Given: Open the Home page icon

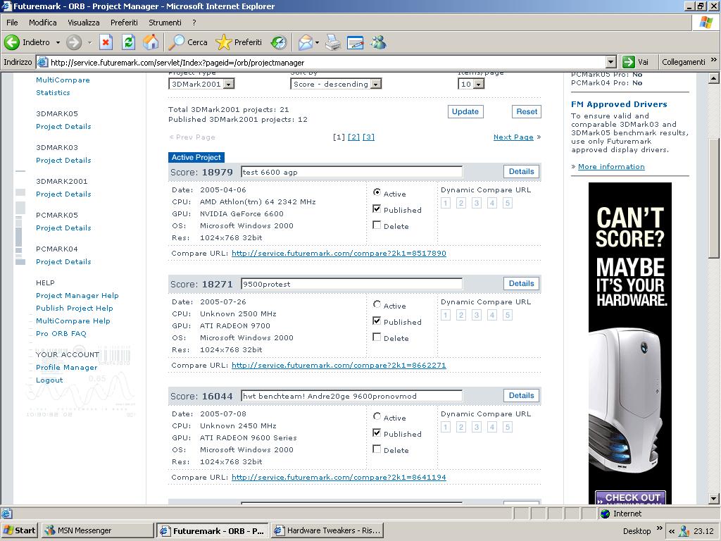Looking at the screenshot, I should (151, 42).
